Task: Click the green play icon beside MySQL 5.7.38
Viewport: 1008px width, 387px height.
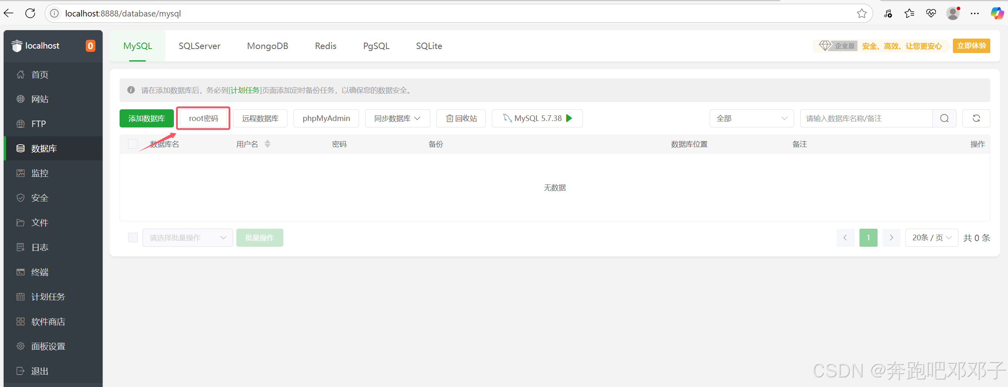Action: click(x=569, y=118)
